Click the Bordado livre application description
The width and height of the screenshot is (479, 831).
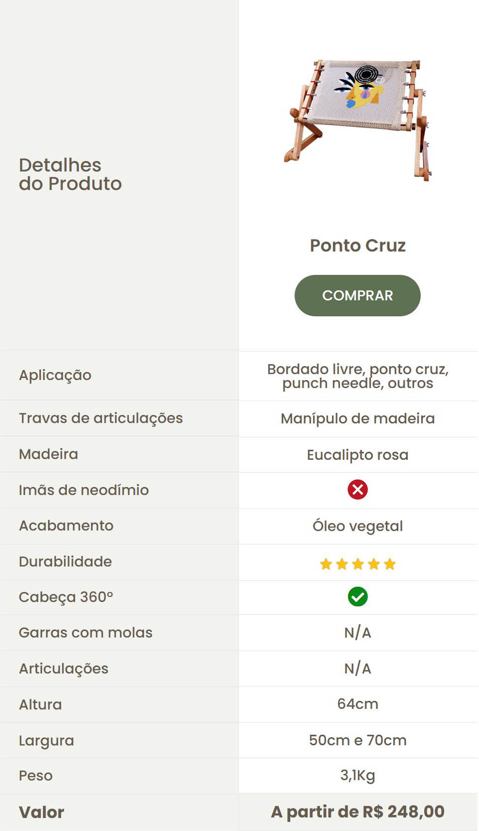pos(357,376)
